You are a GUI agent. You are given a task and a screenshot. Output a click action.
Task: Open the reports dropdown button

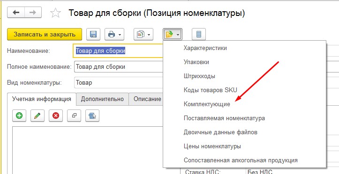click(x=143, y=34)
